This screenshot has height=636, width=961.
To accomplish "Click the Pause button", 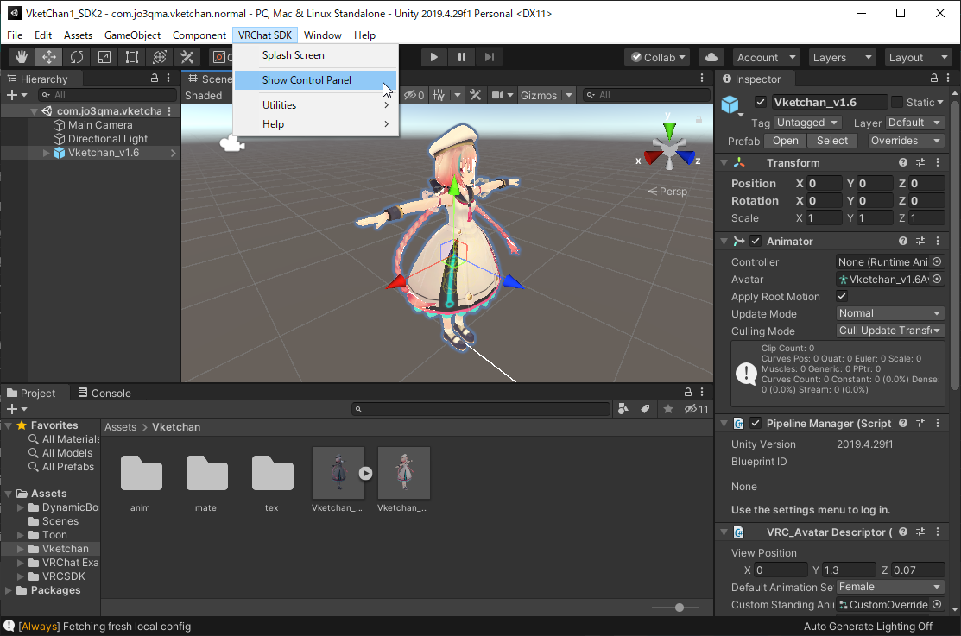I will pyautogui.click(x=462, y=57).
